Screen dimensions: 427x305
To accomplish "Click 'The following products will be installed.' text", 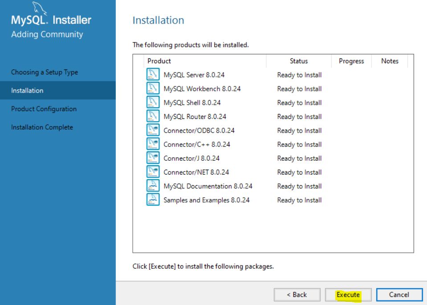I will click(191, 45).
